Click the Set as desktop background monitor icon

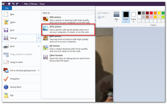point(6,70)
